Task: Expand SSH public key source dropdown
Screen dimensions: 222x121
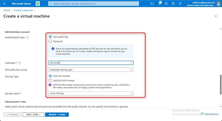Action: tap(91, 70)
